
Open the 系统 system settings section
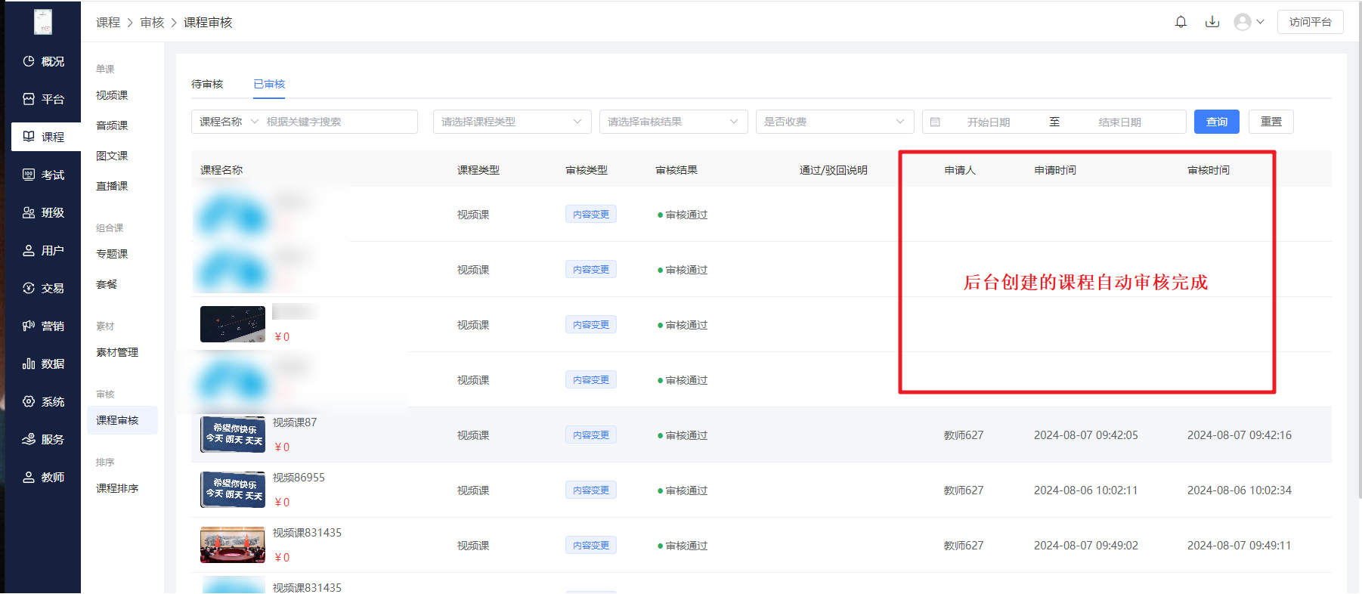(x=44, y=401)
